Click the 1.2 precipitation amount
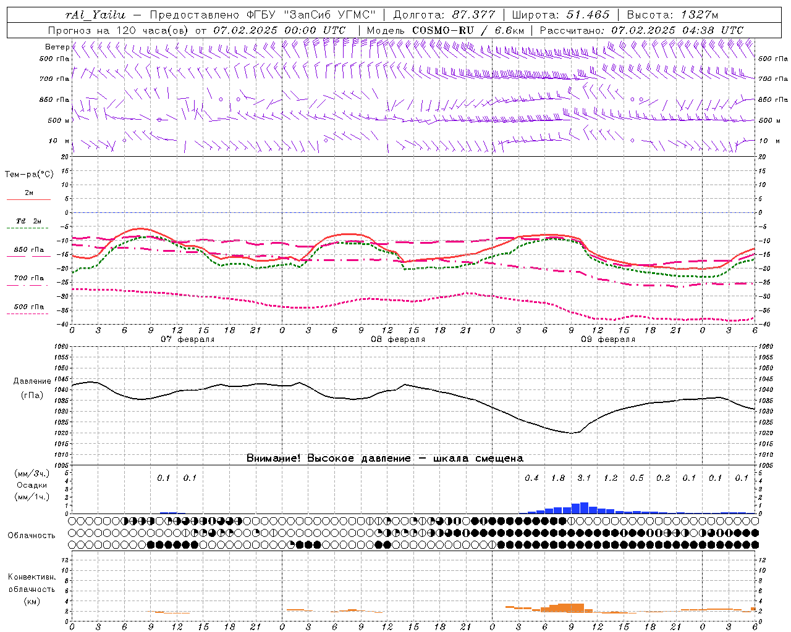This screenshot has height=632, width=791. point(610,478)
